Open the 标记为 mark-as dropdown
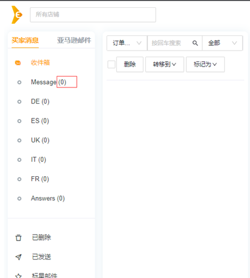The width and height of the screenshot is (250, 278). tap(205, 64)
